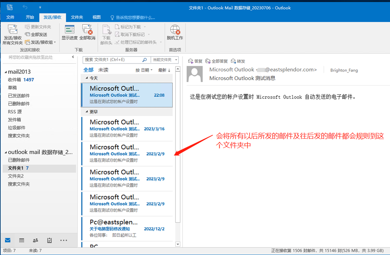The image size is (390, 255).
Task: Open Tasks view in bottom navigation
Action: (x=49, y=240)
